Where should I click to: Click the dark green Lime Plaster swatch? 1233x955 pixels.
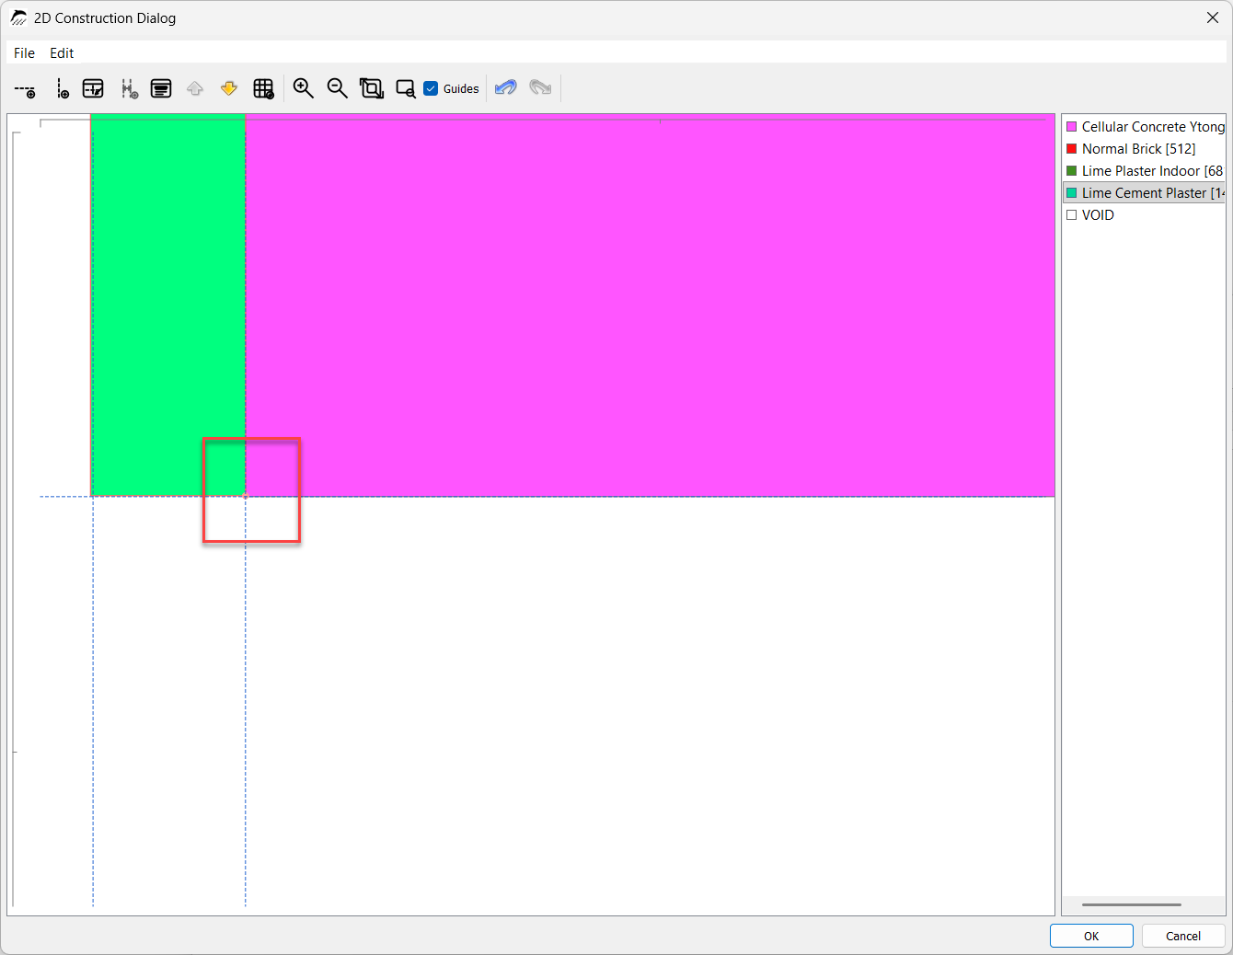pos(1071,171)
